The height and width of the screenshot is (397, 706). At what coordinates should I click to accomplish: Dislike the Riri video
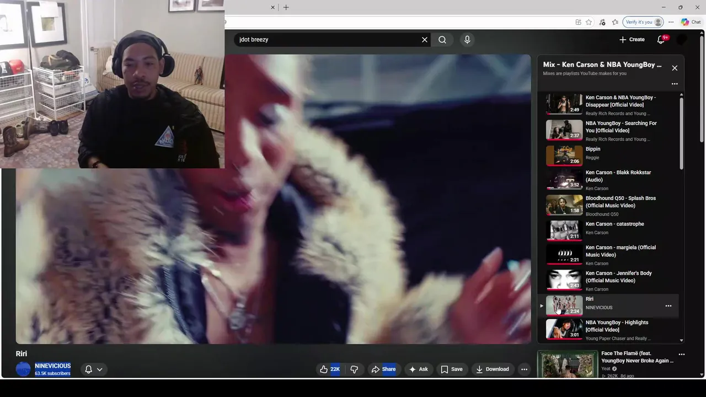(x=355, y=369)
